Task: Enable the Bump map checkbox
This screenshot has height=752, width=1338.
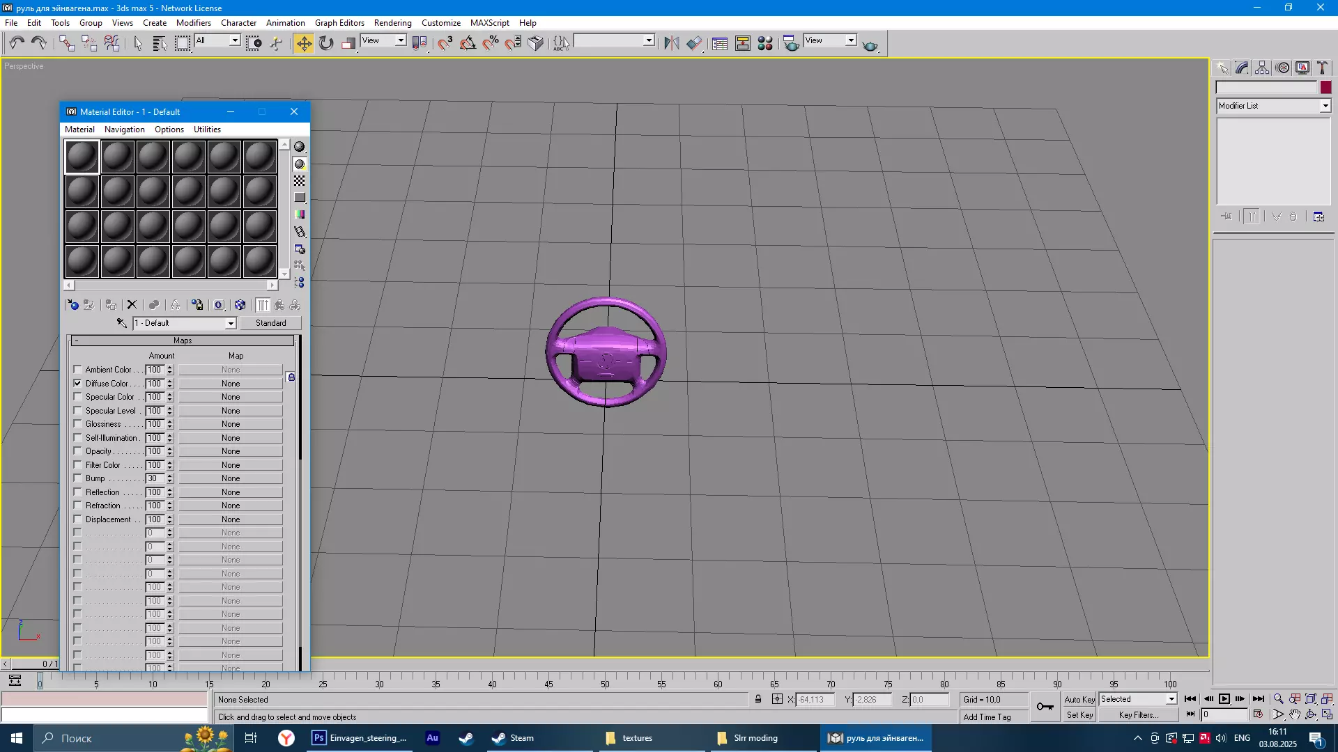Action: click(77, 478)
